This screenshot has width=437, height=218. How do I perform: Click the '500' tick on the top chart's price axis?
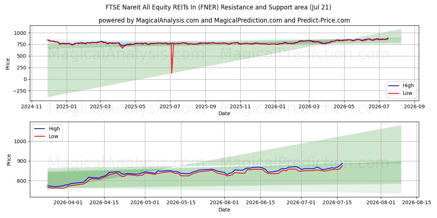23,56
